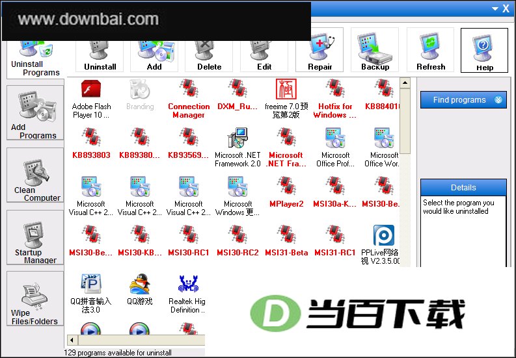Viewport: 516px width, 358px height.
Task: Switch to Uninstall Programs sidebar tab
Action: point(35,60)
